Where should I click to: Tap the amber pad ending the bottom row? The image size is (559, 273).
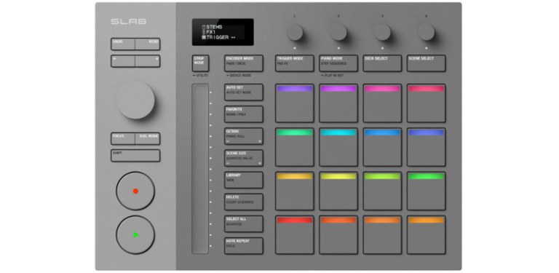[x=426, y=235]
